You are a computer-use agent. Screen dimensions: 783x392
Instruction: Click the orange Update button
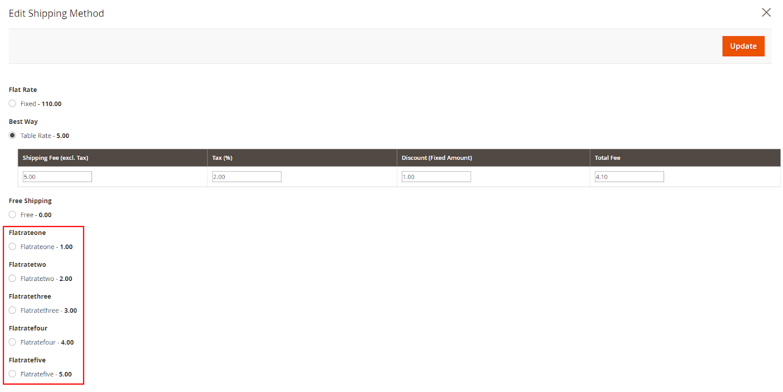pyautogui.click(x=743, y=46)
